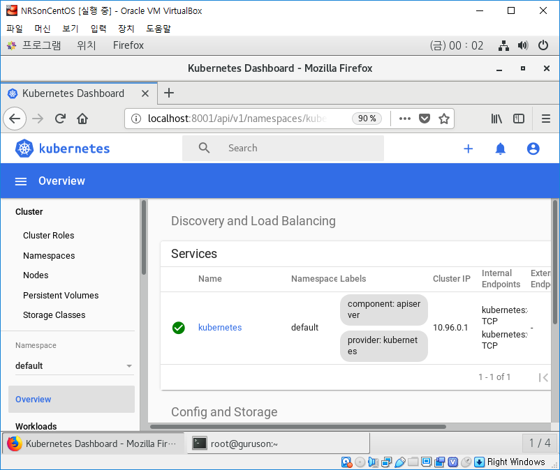Click the VirtualBox network adapter status icon
Viewport: 560px width, 470px height.
[386, 462]
